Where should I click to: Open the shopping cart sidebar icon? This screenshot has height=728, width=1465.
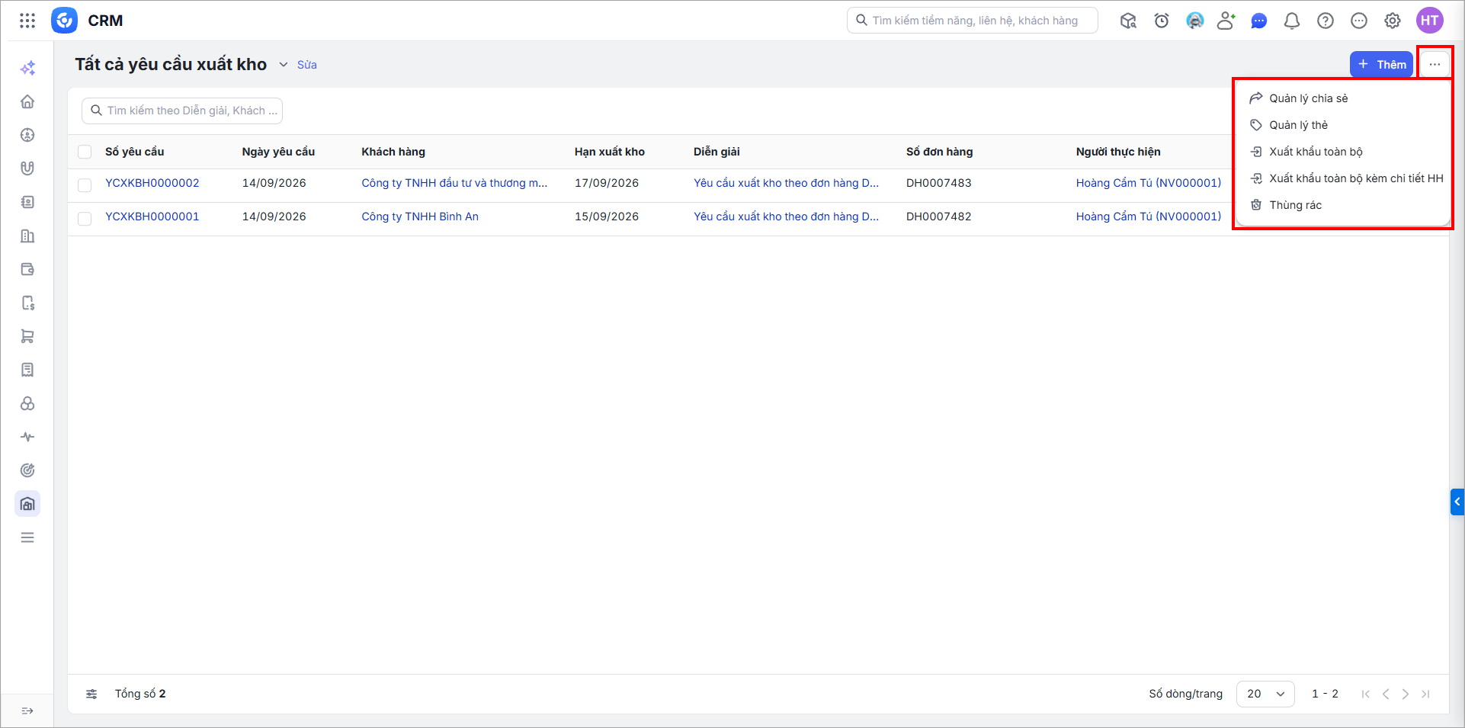point(27,336)
